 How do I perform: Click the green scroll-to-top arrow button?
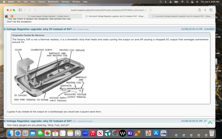[x=210, y=123]
